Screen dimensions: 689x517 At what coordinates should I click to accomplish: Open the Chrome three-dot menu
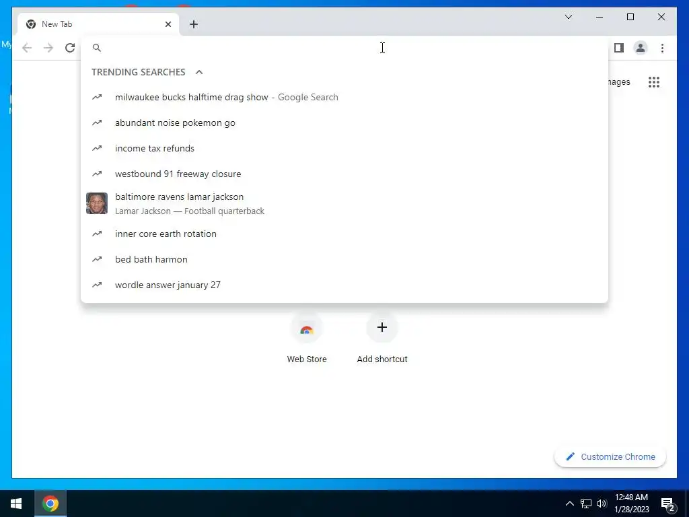662,48
